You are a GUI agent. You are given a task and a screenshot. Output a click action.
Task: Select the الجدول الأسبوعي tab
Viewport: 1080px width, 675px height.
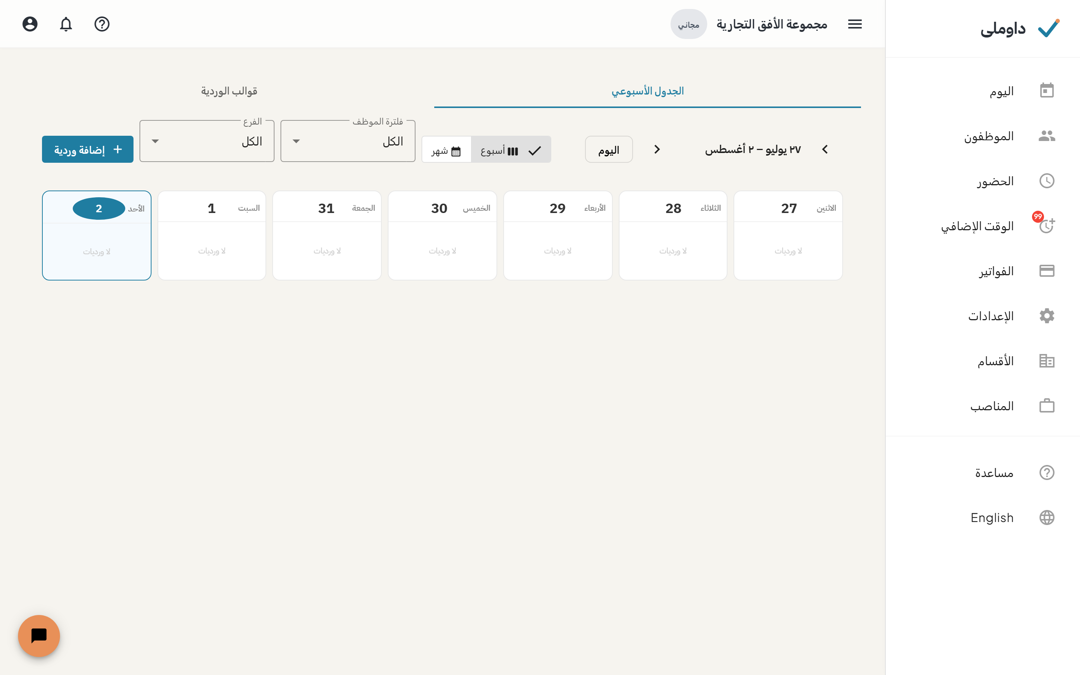pos(647,91)
